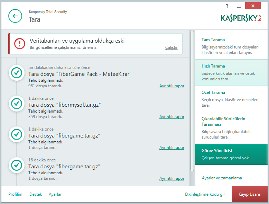Minimize the Kaspersky window

pyautogui.click(x=239, y=6)
